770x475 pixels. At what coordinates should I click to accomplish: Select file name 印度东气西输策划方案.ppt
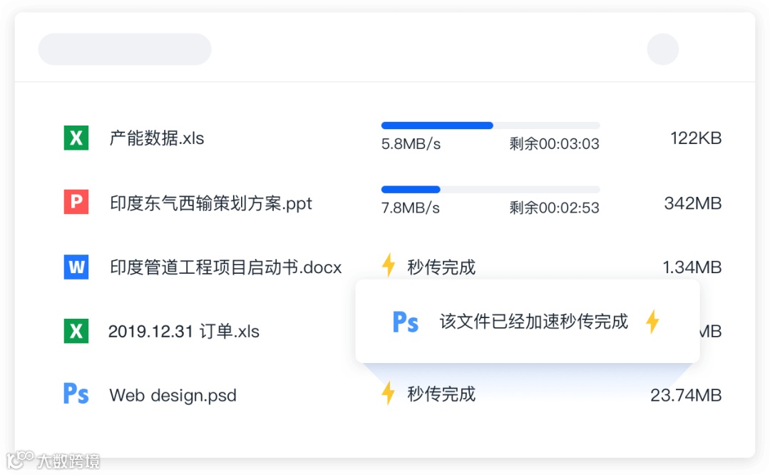210,203
